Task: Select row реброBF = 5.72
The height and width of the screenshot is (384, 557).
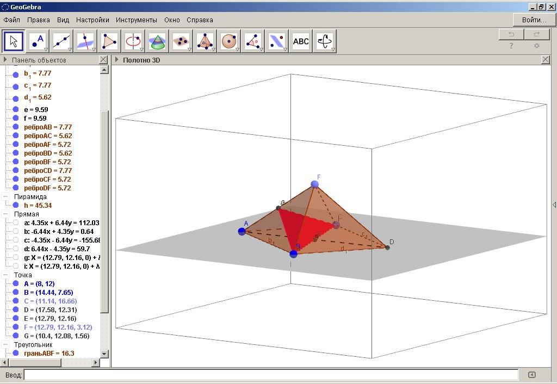Action: coord(47,162)
